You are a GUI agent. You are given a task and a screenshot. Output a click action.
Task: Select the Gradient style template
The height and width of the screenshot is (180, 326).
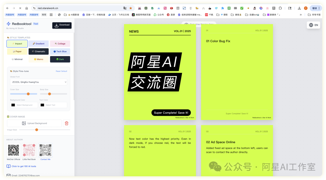(39, 44)
